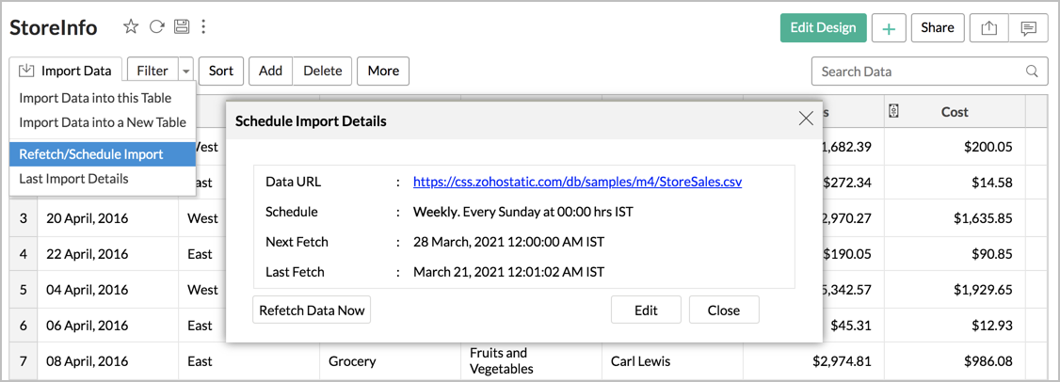The height and width of the screenshot is (382, 1060).
Task: Open the More options menu
Action: click(383, 72)
